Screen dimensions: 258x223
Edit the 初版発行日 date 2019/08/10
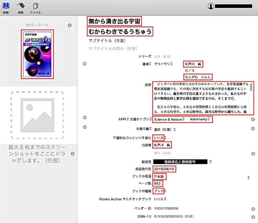point(164,169)
